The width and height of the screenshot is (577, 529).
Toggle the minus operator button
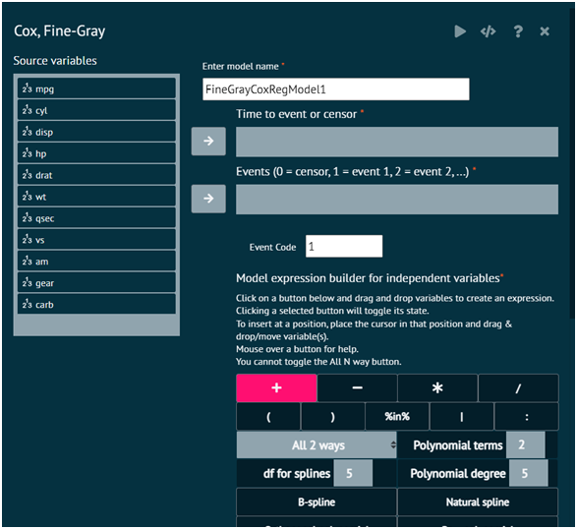point(357,388)
